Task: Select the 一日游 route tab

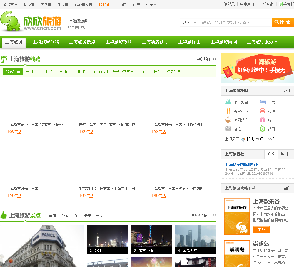Action: [x=31, y=71]
